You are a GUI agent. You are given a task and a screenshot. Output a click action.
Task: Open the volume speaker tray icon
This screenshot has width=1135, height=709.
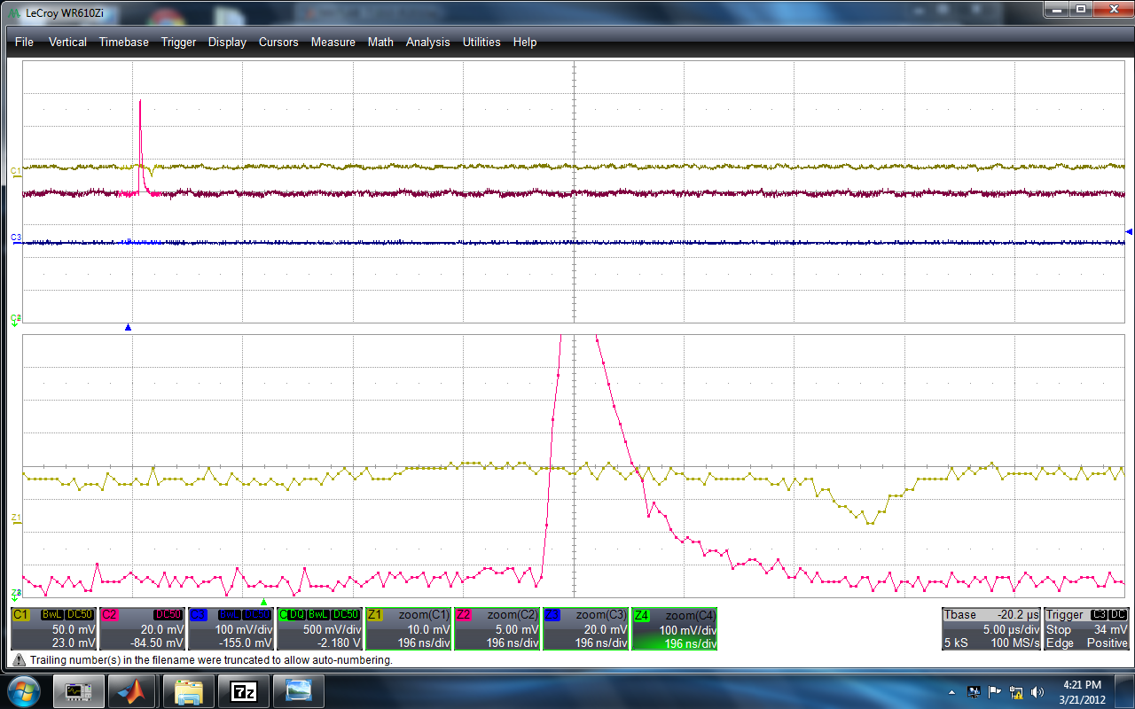[1037, 691]
